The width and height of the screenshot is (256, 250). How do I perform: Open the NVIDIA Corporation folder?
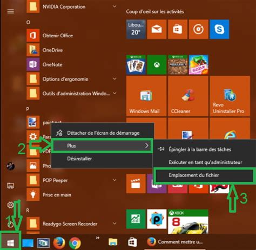tap(72, 6)
